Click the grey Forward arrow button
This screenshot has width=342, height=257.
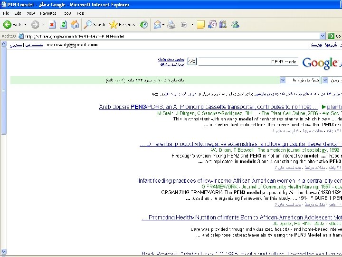(x=35, y=25)
